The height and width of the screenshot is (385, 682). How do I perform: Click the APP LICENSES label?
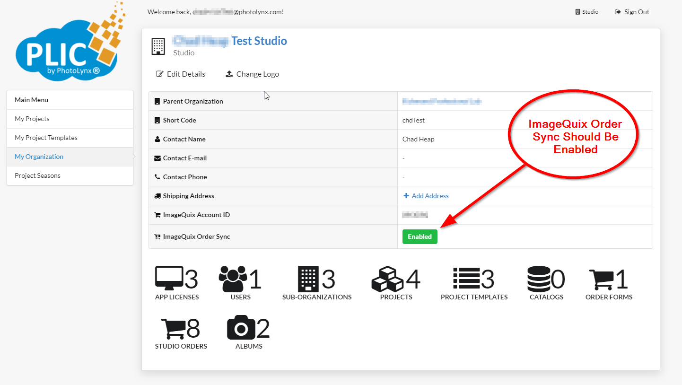177,297
